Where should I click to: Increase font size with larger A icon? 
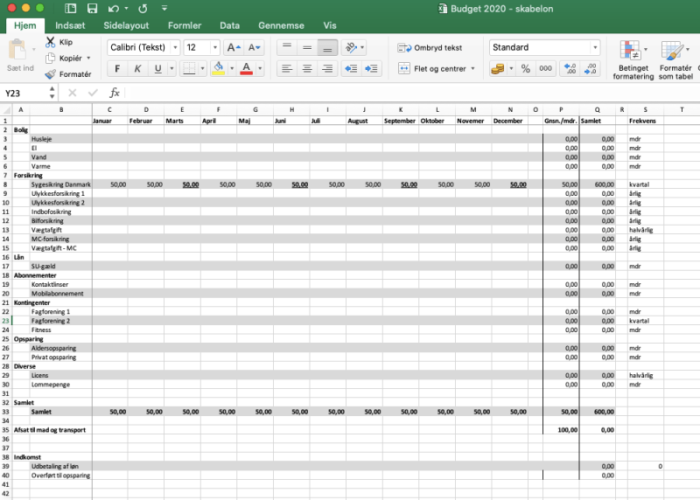[x=234, y=47]
